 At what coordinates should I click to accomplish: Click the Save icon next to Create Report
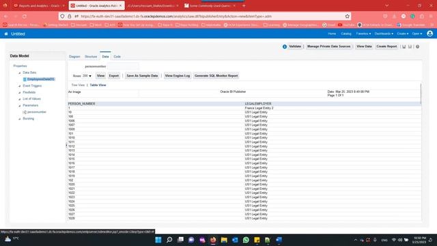pos(404,46)
